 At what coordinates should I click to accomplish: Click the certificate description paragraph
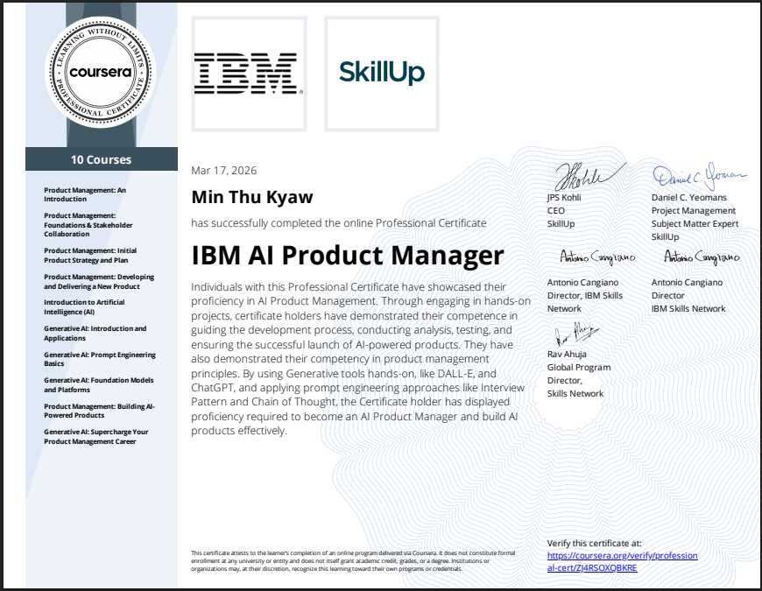(x=361, y=359)
